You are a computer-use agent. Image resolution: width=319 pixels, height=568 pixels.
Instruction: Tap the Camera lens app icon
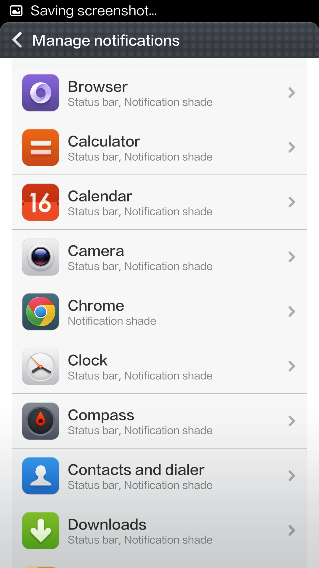coord(41,257)
